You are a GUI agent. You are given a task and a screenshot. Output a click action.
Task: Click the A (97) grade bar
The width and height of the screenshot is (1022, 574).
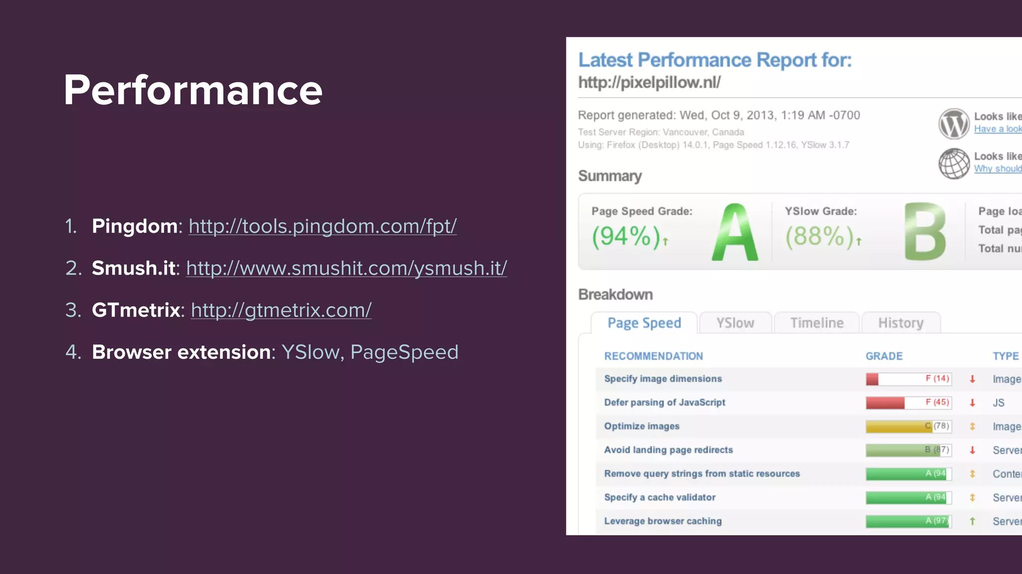(x=909, y=521)
